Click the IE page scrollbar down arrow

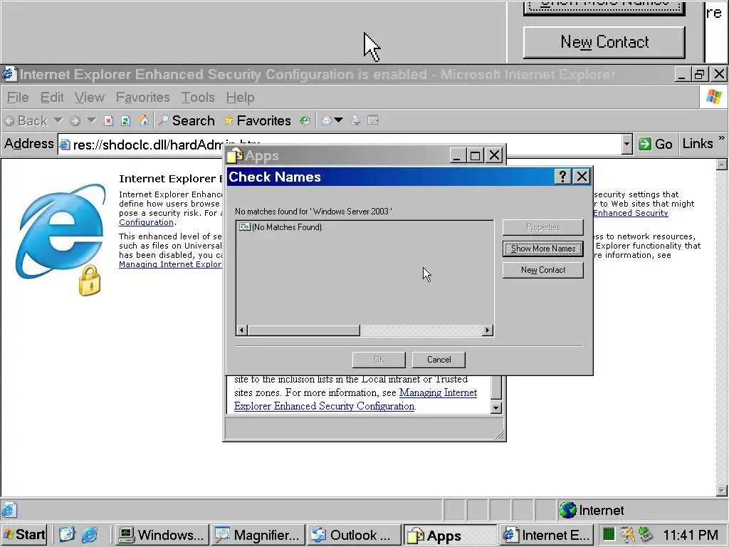(722, 491)
